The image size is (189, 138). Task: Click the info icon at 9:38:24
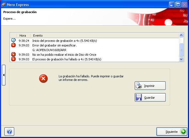tap(13, 40)
